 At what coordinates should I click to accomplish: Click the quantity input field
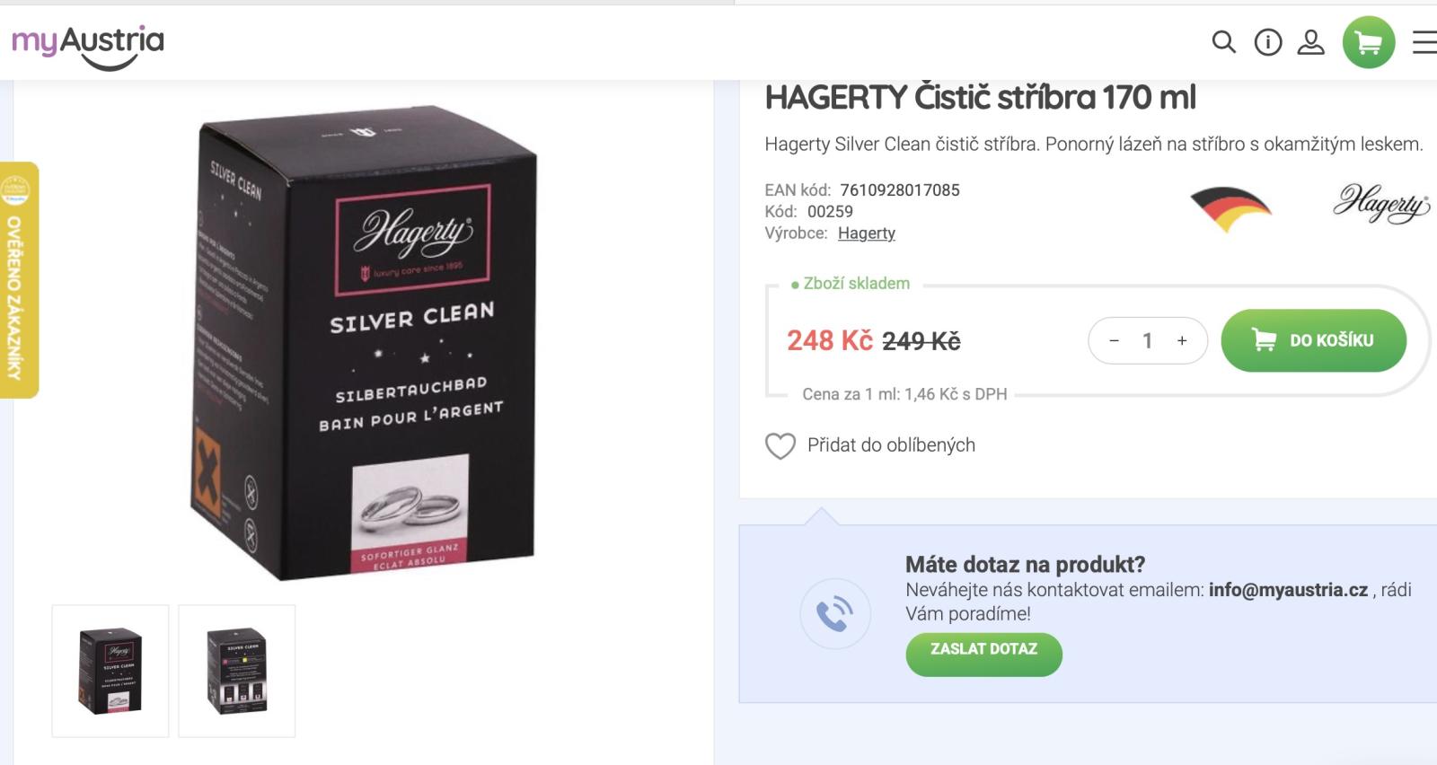[x=1148, y=340]
